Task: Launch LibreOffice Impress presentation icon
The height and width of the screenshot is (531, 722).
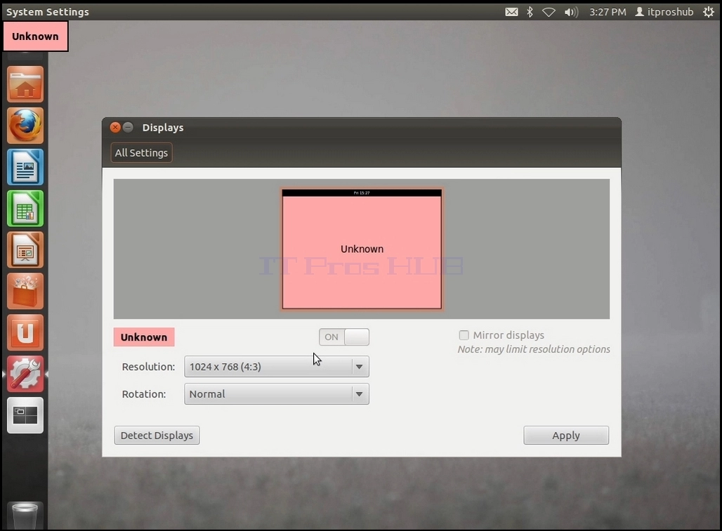Action: pos(25,249)
